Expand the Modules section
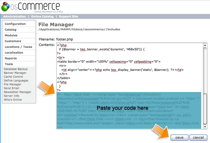The width and height of the screenshot is (210, 143). tap(11, 35)
